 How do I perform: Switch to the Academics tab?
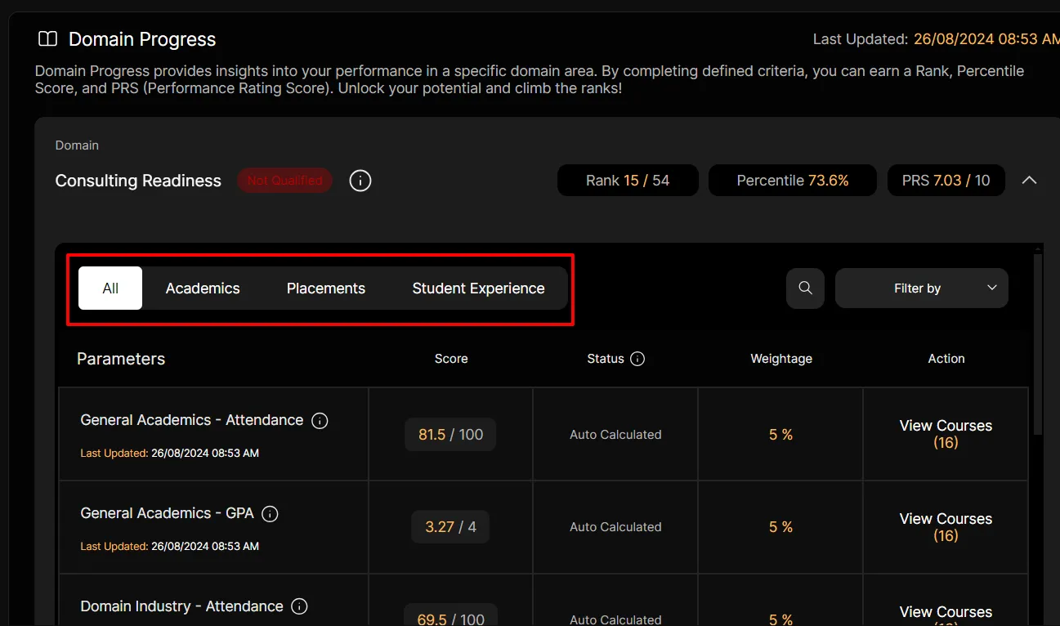(203, 288)
